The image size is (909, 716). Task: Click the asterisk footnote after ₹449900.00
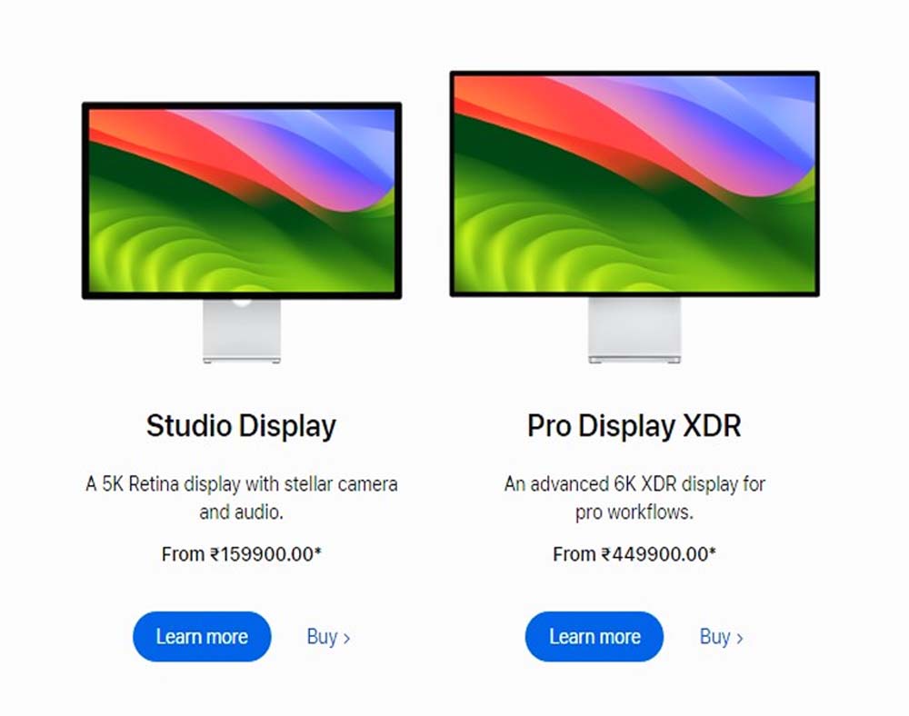[713, 551]
